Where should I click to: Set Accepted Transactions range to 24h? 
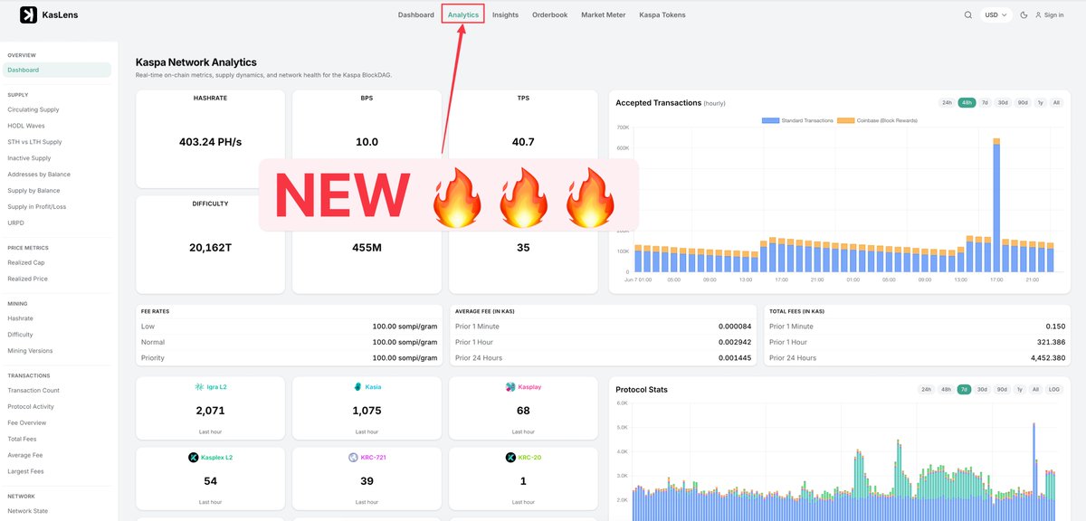click(x=947, y=103)
